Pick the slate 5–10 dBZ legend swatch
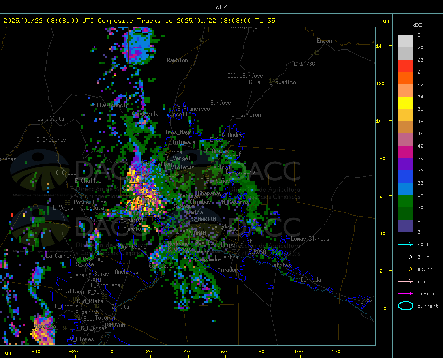This screenshot has height=358, width=443. click(x=406, y=226)
